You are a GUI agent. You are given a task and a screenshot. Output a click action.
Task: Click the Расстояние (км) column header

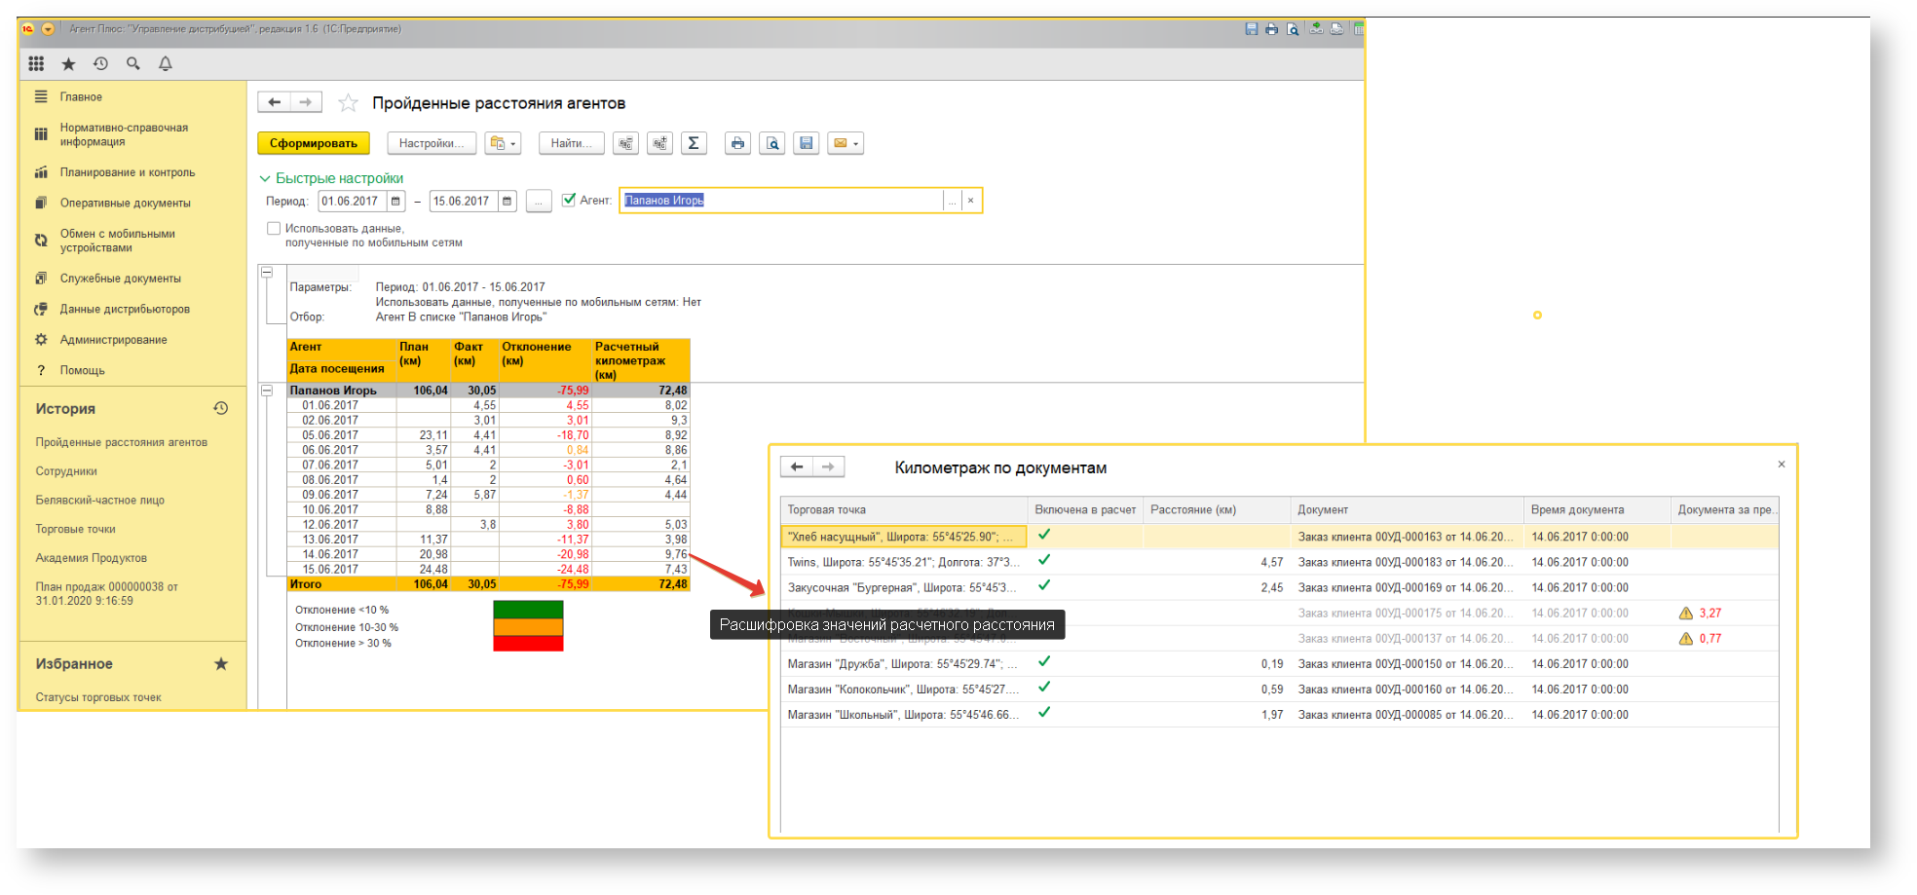pyautogui.click(x=1216, y=509)
